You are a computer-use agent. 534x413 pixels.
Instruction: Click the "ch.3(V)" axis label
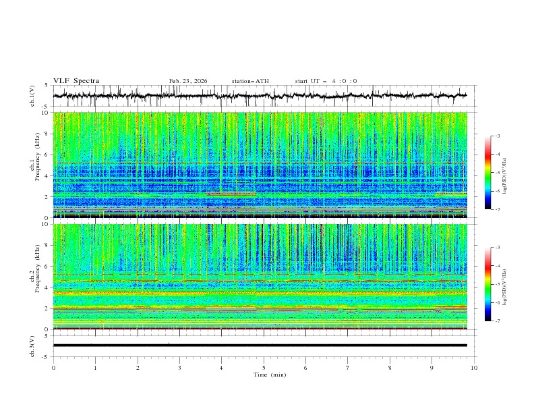coord(32,346)
